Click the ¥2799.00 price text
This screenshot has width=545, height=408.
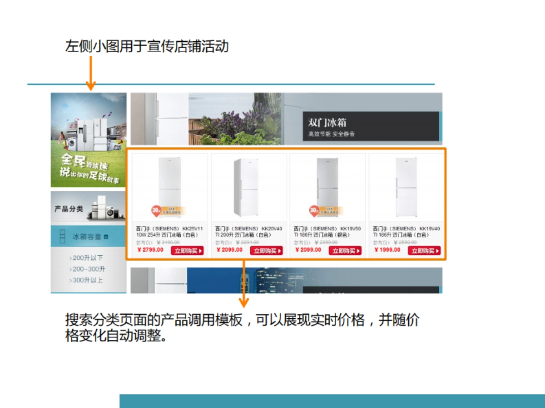click(150, 250)
